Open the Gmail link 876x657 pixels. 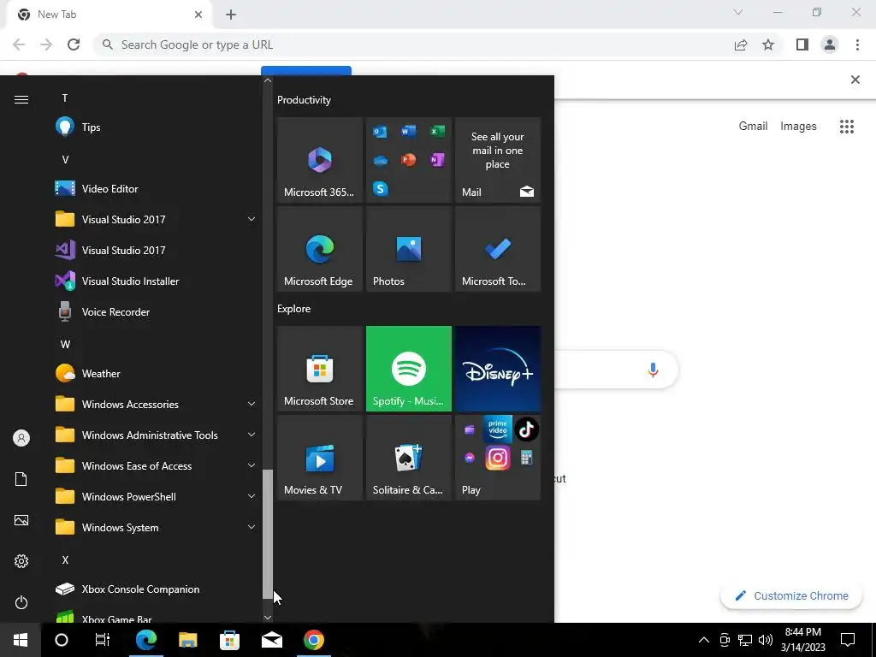pyautogui.click(x=753, y=127)
